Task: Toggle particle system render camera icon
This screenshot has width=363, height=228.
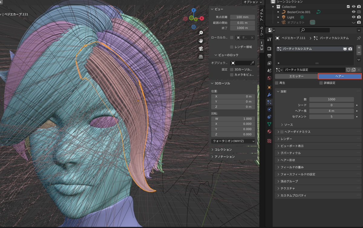Action: [350, 49]
